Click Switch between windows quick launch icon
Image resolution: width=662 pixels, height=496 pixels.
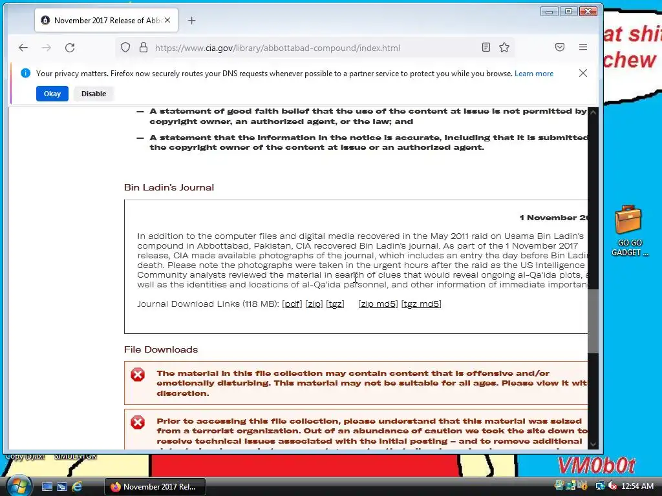[x=62, y=486]
